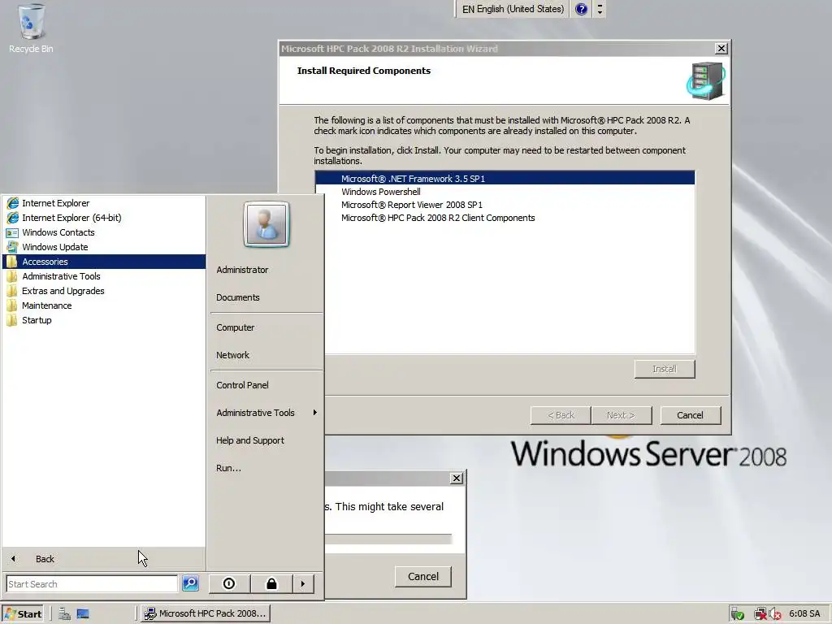The width and height of the screenshot is (832, 624).
Task: Select Windows Powershell in the component list
Action: click(x=505, y=192)
